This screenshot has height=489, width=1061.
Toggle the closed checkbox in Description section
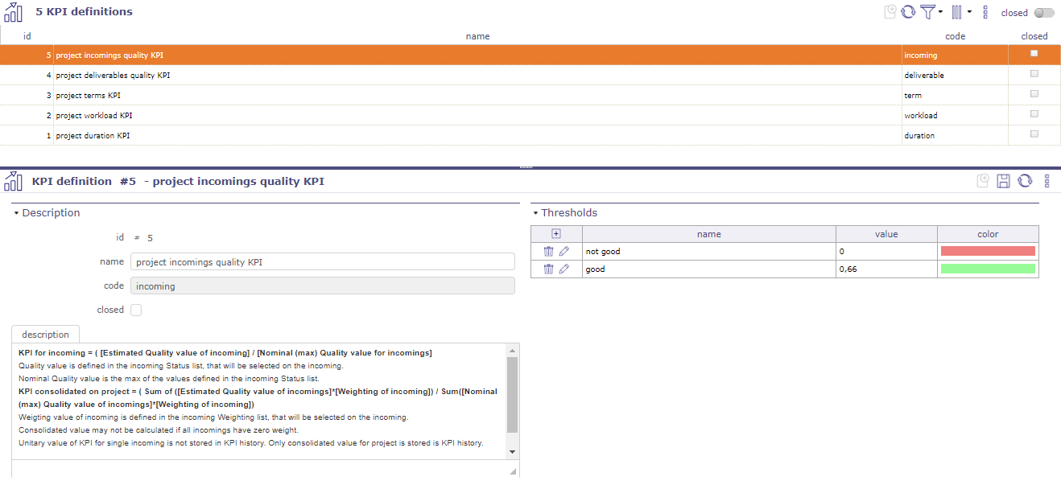point(134,310)
